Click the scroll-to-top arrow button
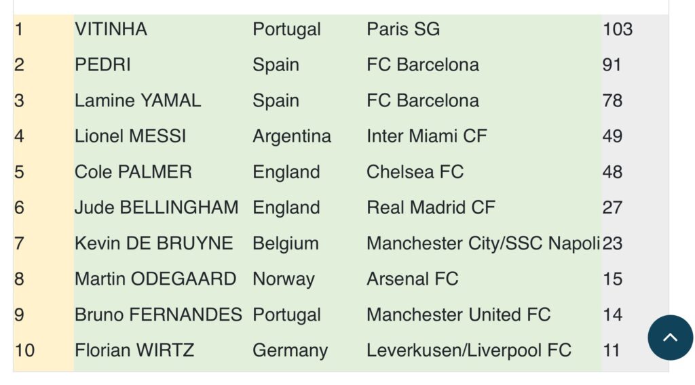The height and width of the screenshot is (385, 695). [670, 337]
